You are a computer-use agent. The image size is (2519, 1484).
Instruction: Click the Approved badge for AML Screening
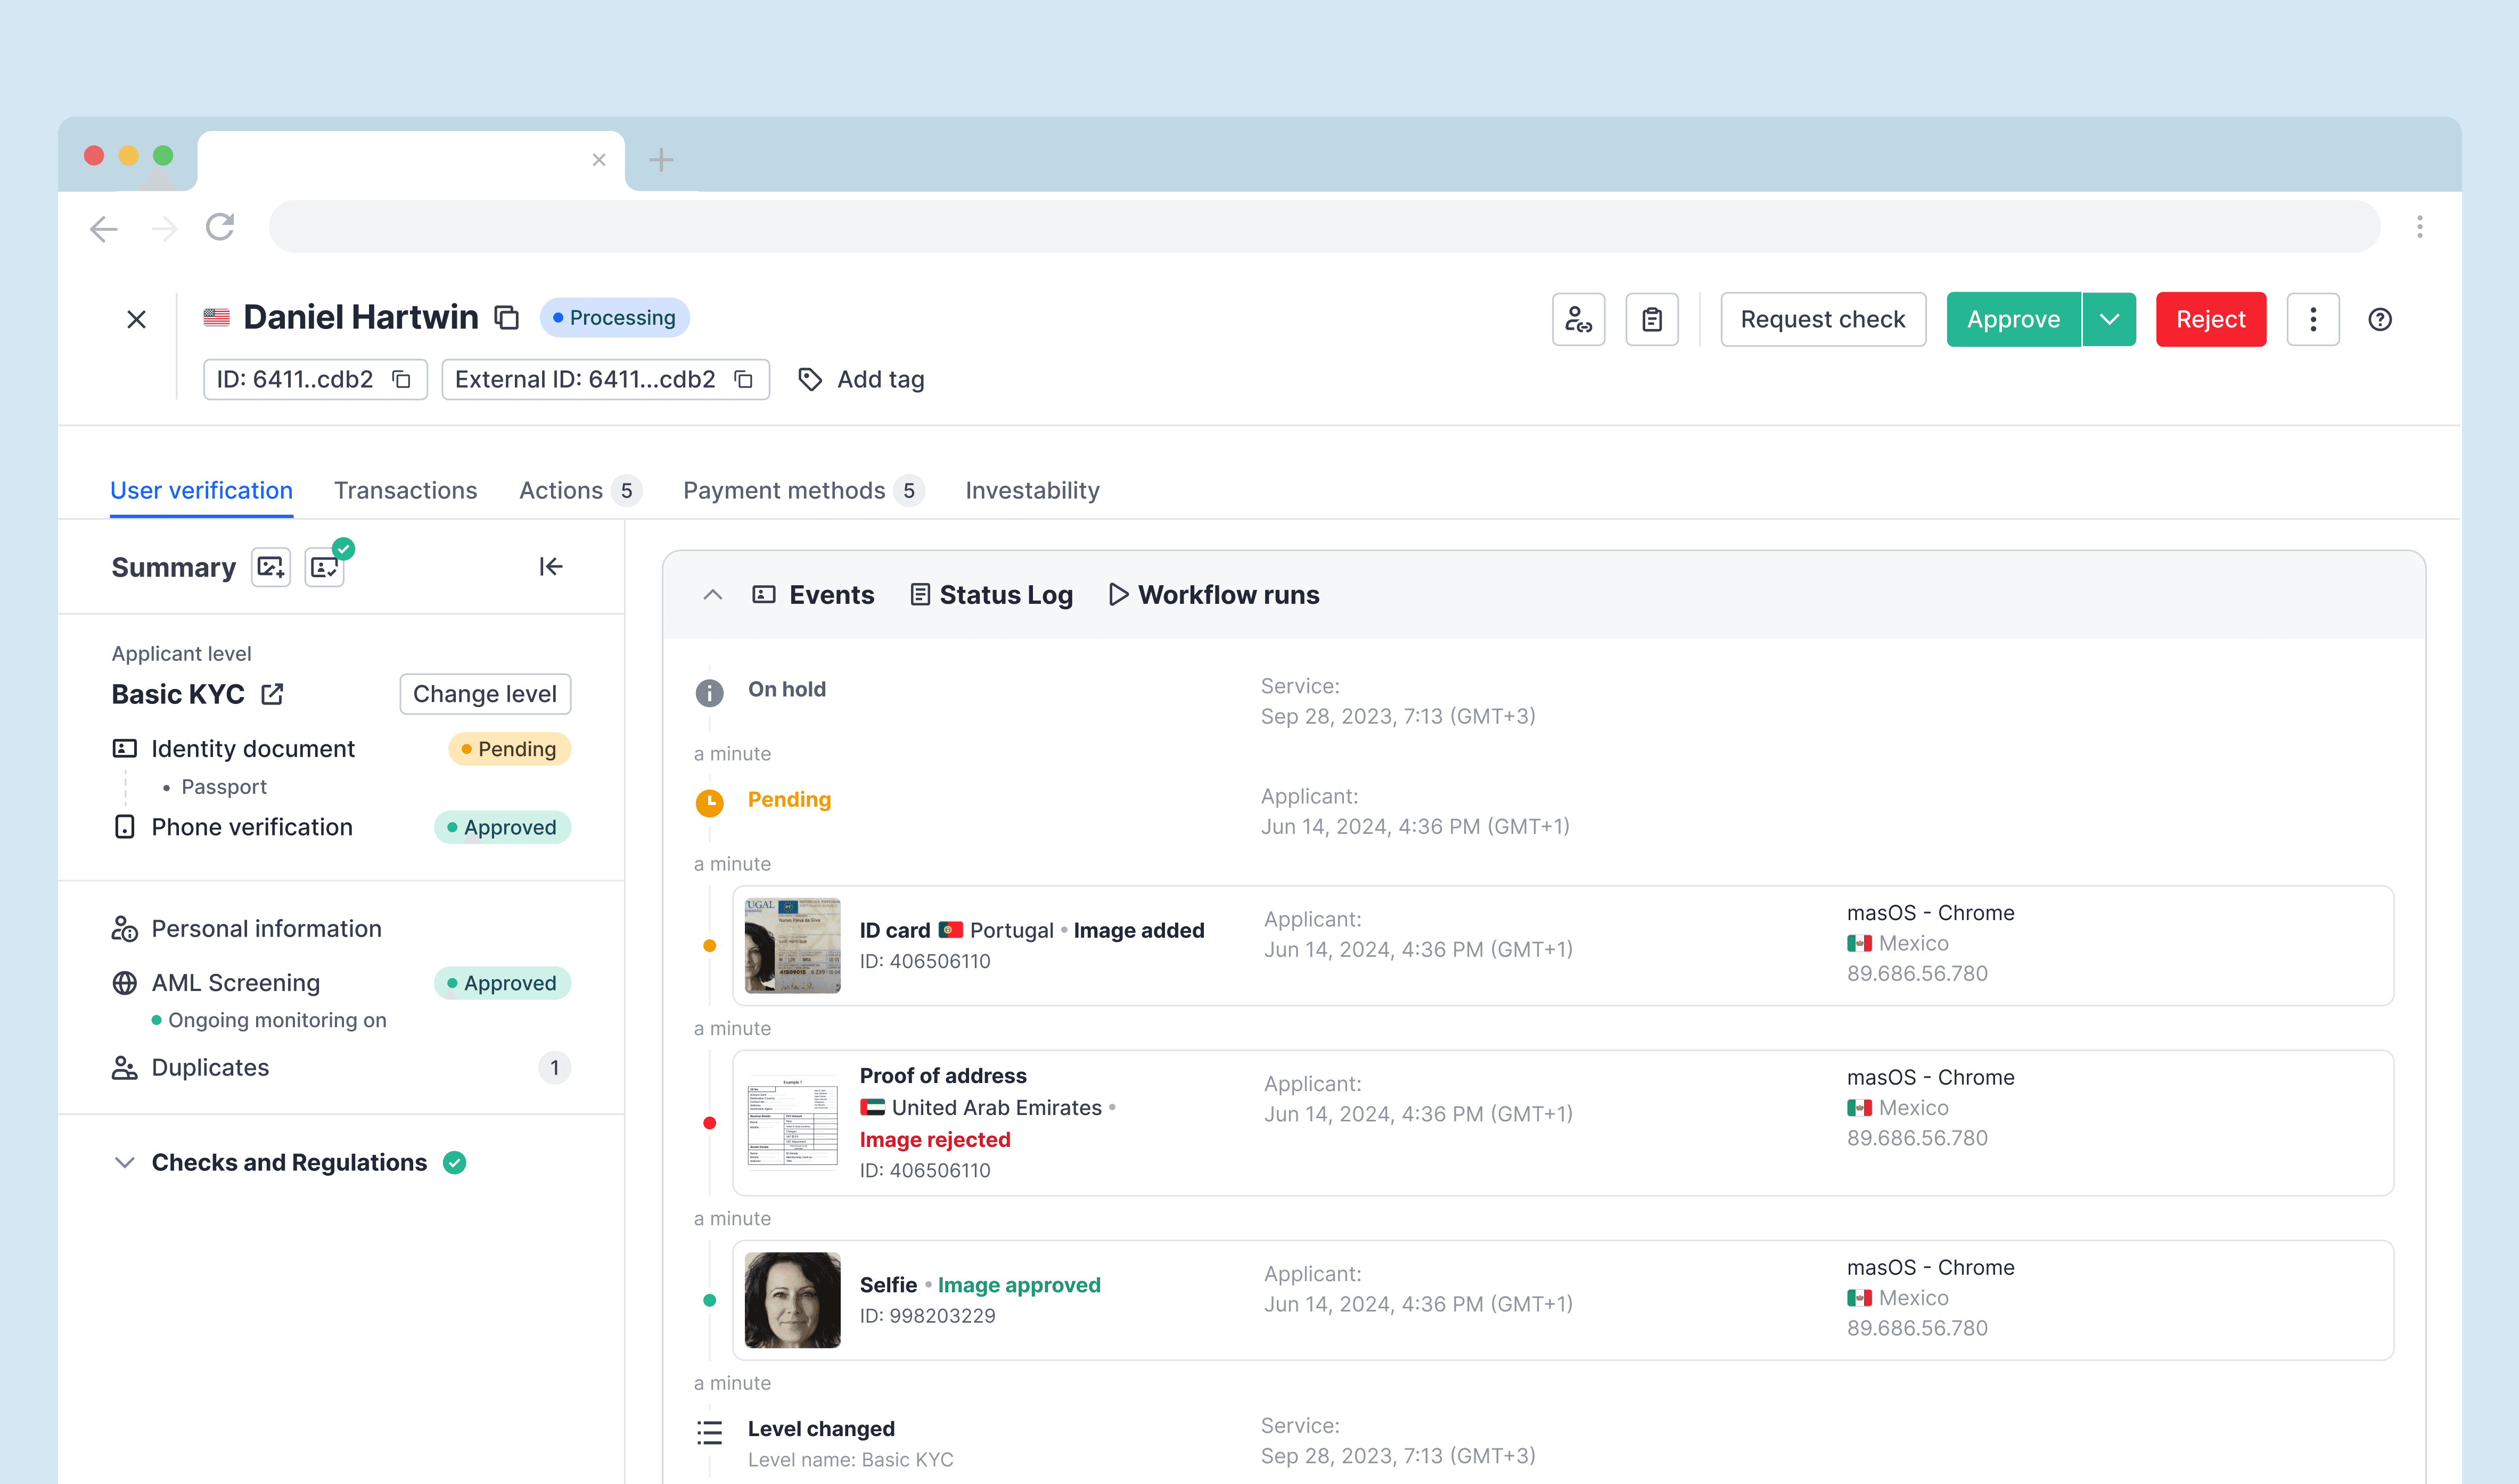(x=502, y=983)
